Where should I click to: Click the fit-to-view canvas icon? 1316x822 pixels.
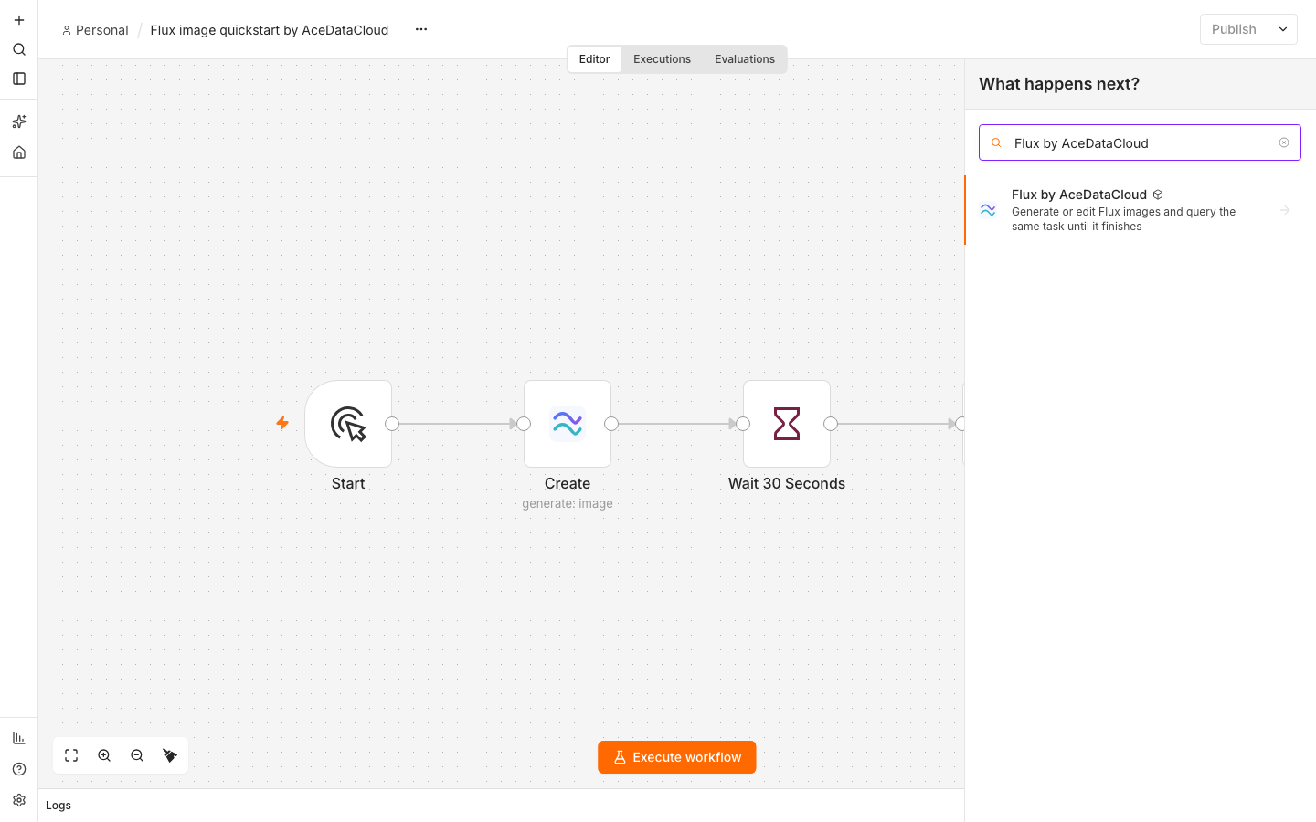(x=71, y=755)
